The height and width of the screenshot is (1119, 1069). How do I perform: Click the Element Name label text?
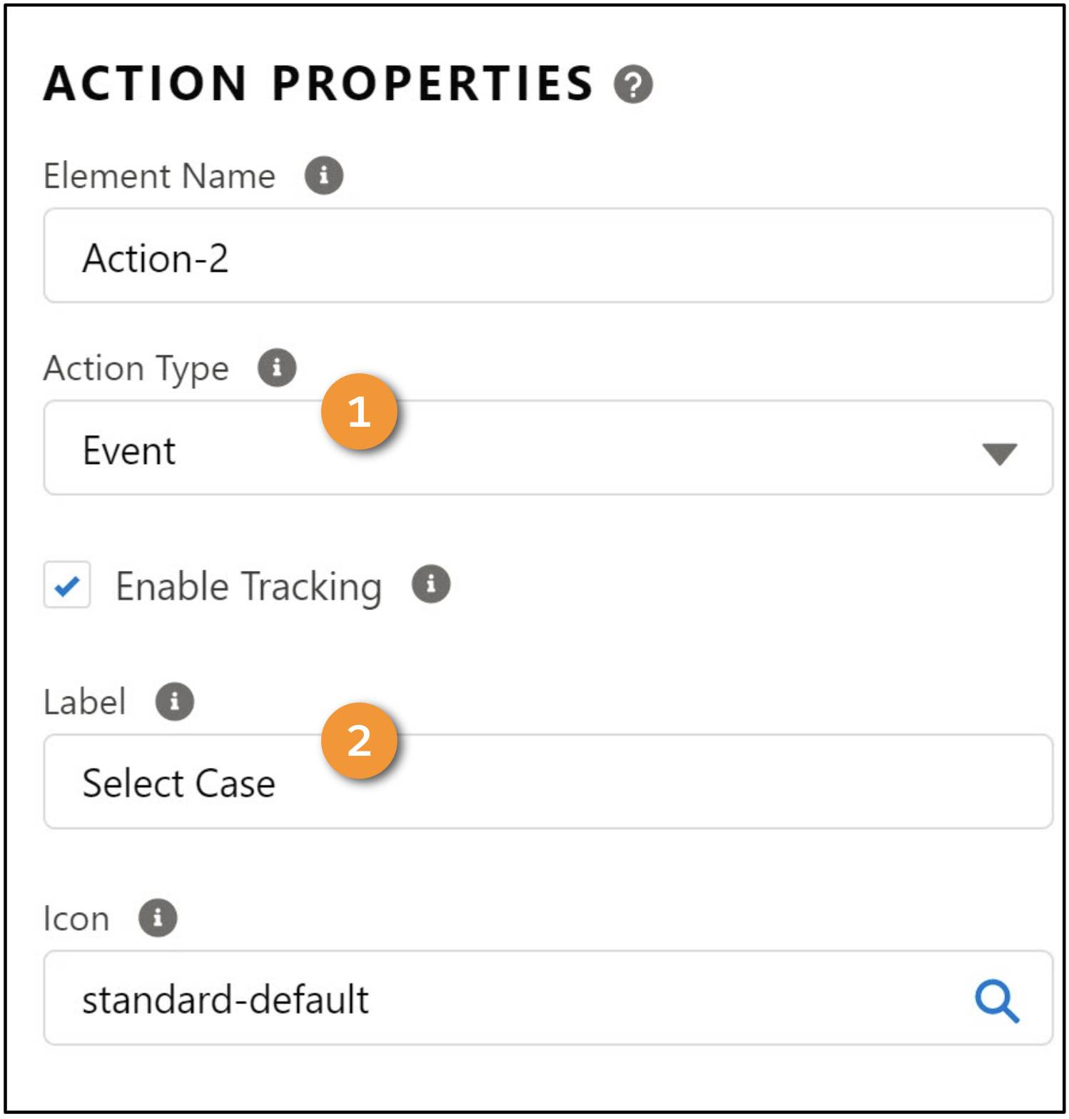(x=160, y=176)
